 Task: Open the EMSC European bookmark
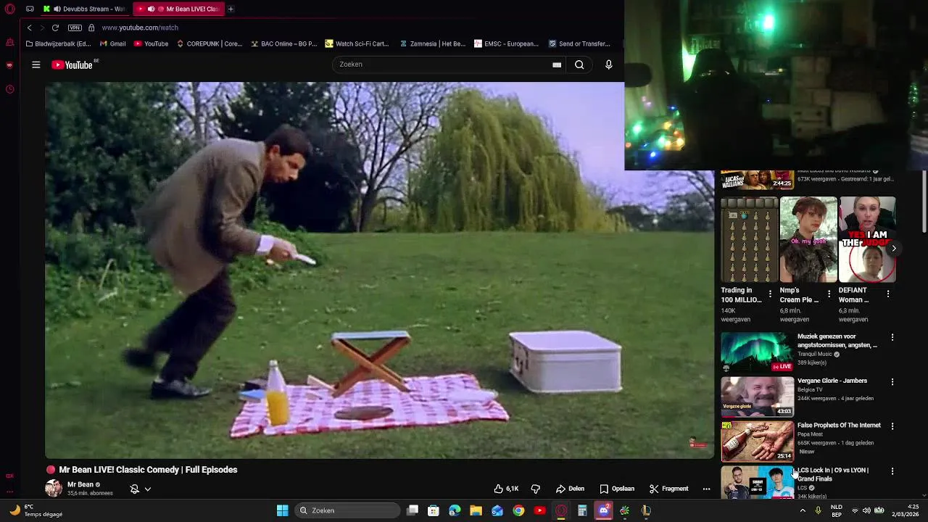point(506,43)
